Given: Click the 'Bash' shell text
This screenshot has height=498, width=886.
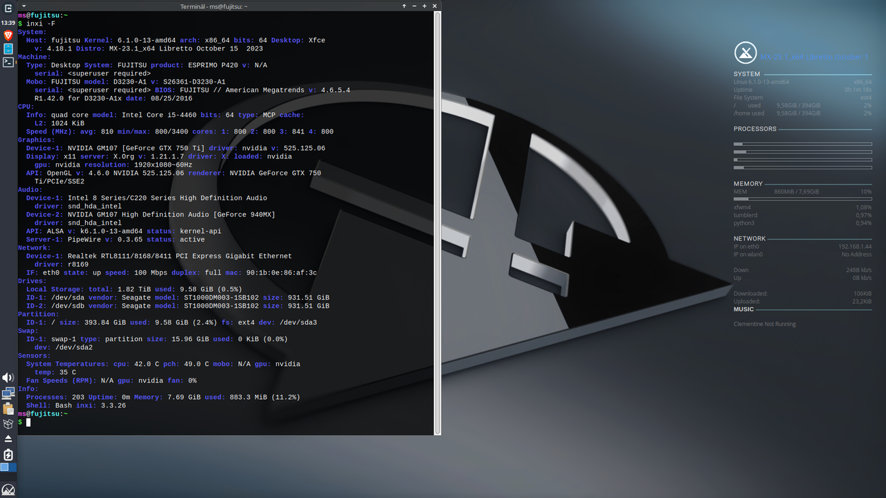Looking at the screenshot, I should click(64, 405).
